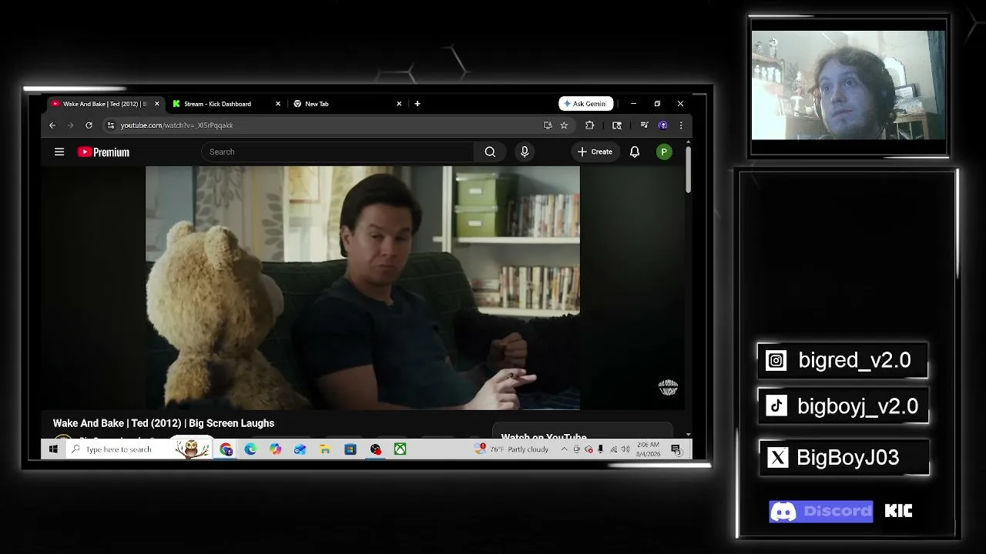
Task: Go forward in the browser
Action: click(x=70, y=125)
